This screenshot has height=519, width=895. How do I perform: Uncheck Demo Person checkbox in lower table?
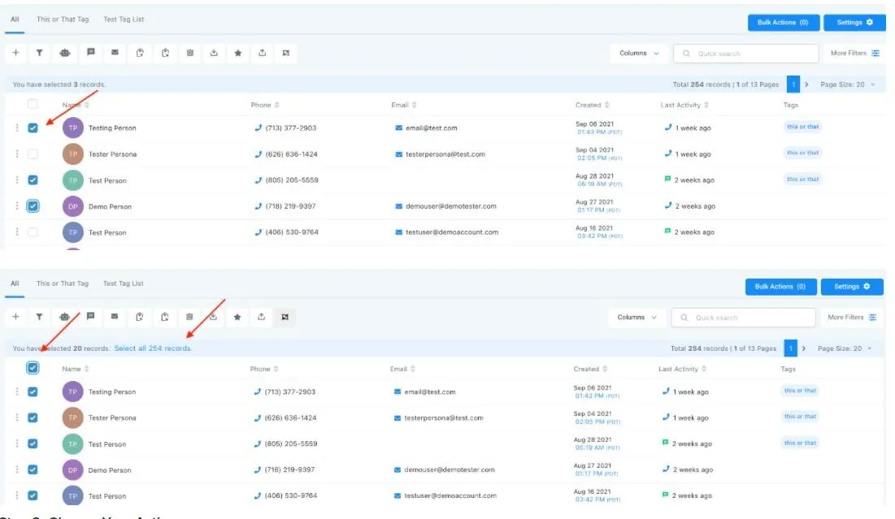[33, 469]
